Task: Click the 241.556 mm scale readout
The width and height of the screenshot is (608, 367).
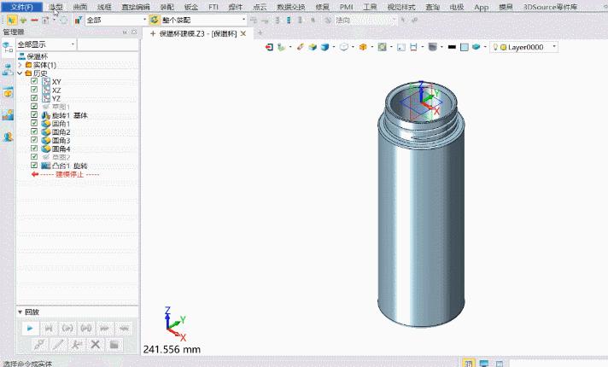Action: 172,350
